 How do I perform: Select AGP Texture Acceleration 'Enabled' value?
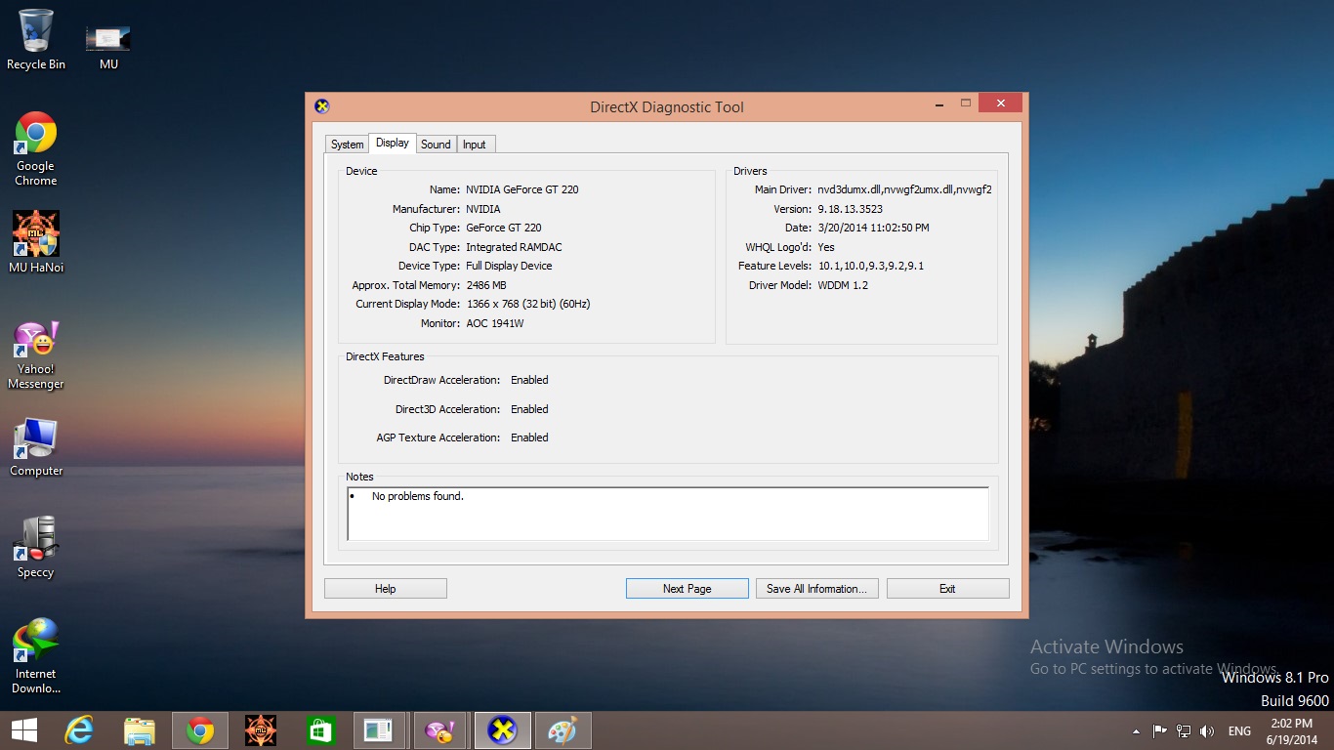pyautogui.click(x=529, y=437)
